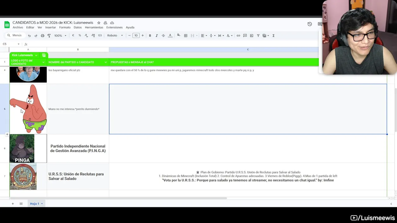Increase font size with plus button
The height and width of the screenshot is (223, 397).
click(x=143, y=35)
